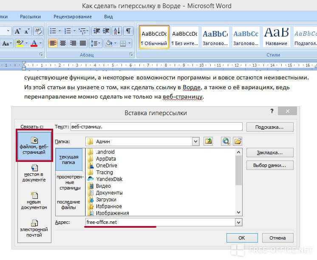Apply the Без интервала style
This screenshot has width=317, height=260.
pos(185,37)
